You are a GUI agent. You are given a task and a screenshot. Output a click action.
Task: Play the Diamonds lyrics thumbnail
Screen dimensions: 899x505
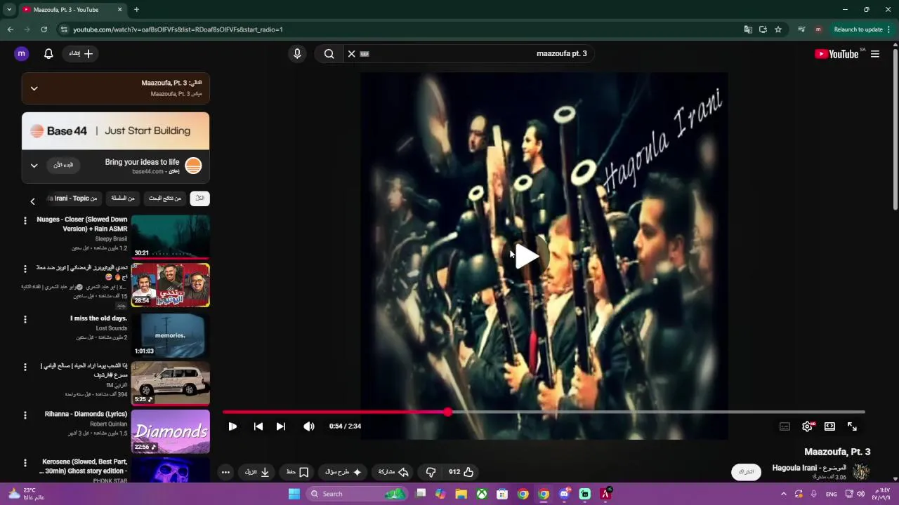point(170,431)
